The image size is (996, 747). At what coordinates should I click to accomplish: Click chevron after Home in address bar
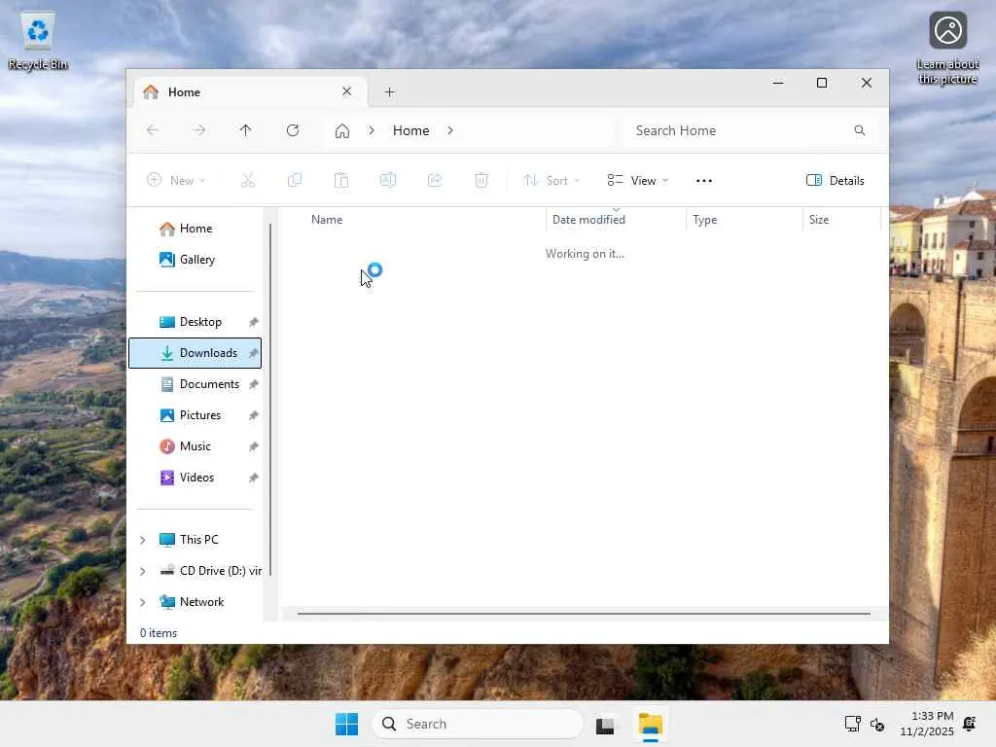(x=450, y=130)
